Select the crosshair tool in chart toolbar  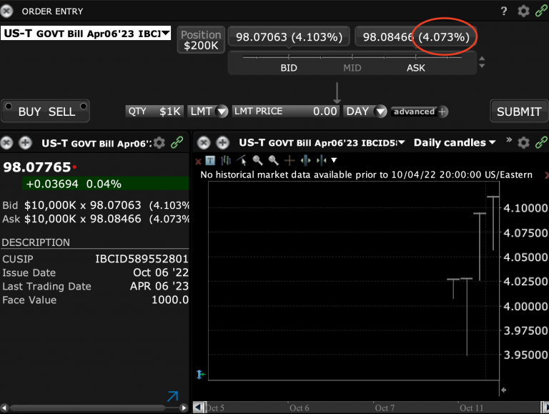click(x=290, y=160)
